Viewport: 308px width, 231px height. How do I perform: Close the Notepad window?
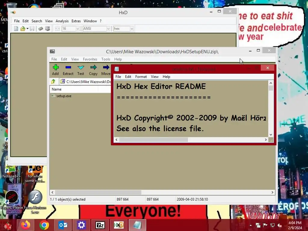pos(267,68)
